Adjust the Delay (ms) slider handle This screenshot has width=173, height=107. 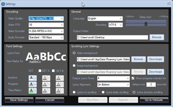coord(146,24)
